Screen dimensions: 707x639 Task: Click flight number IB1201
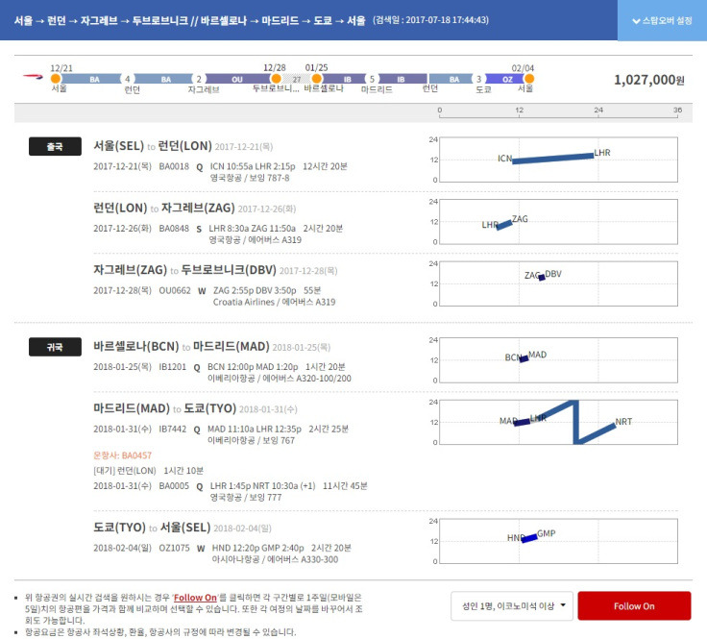click(x=172, y=367)
